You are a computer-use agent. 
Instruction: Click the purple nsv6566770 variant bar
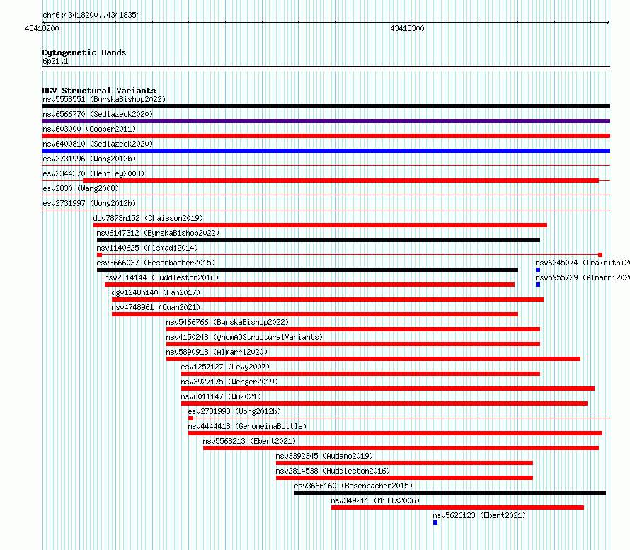coord(326,121)
